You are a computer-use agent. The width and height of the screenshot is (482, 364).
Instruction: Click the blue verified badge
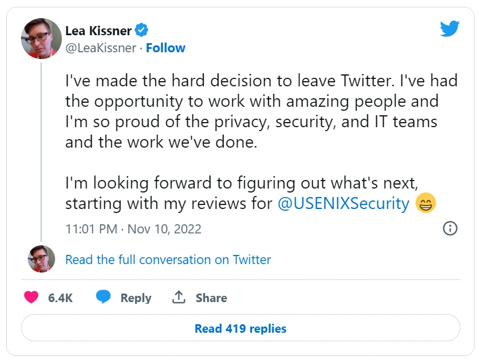(142, 31)
